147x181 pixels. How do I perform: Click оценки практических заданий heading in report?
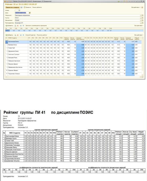46,130
